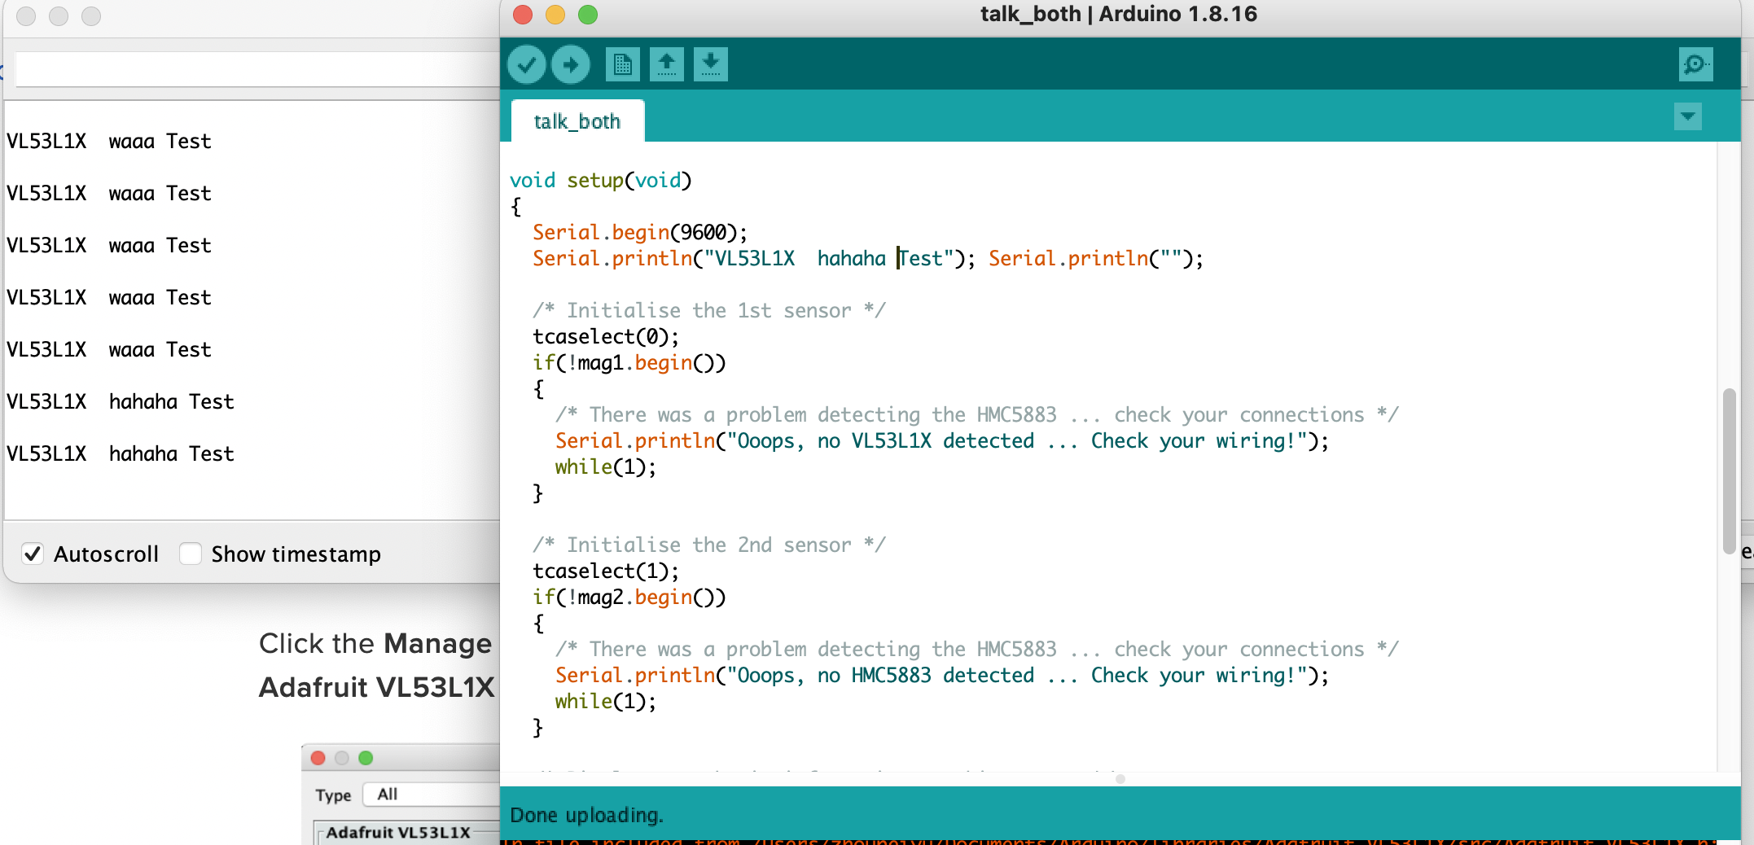1754x845 pixels.
Task: Open the Serial Monitor magnifier icon
Action: pyautogui.click(x=1696, y=64)
